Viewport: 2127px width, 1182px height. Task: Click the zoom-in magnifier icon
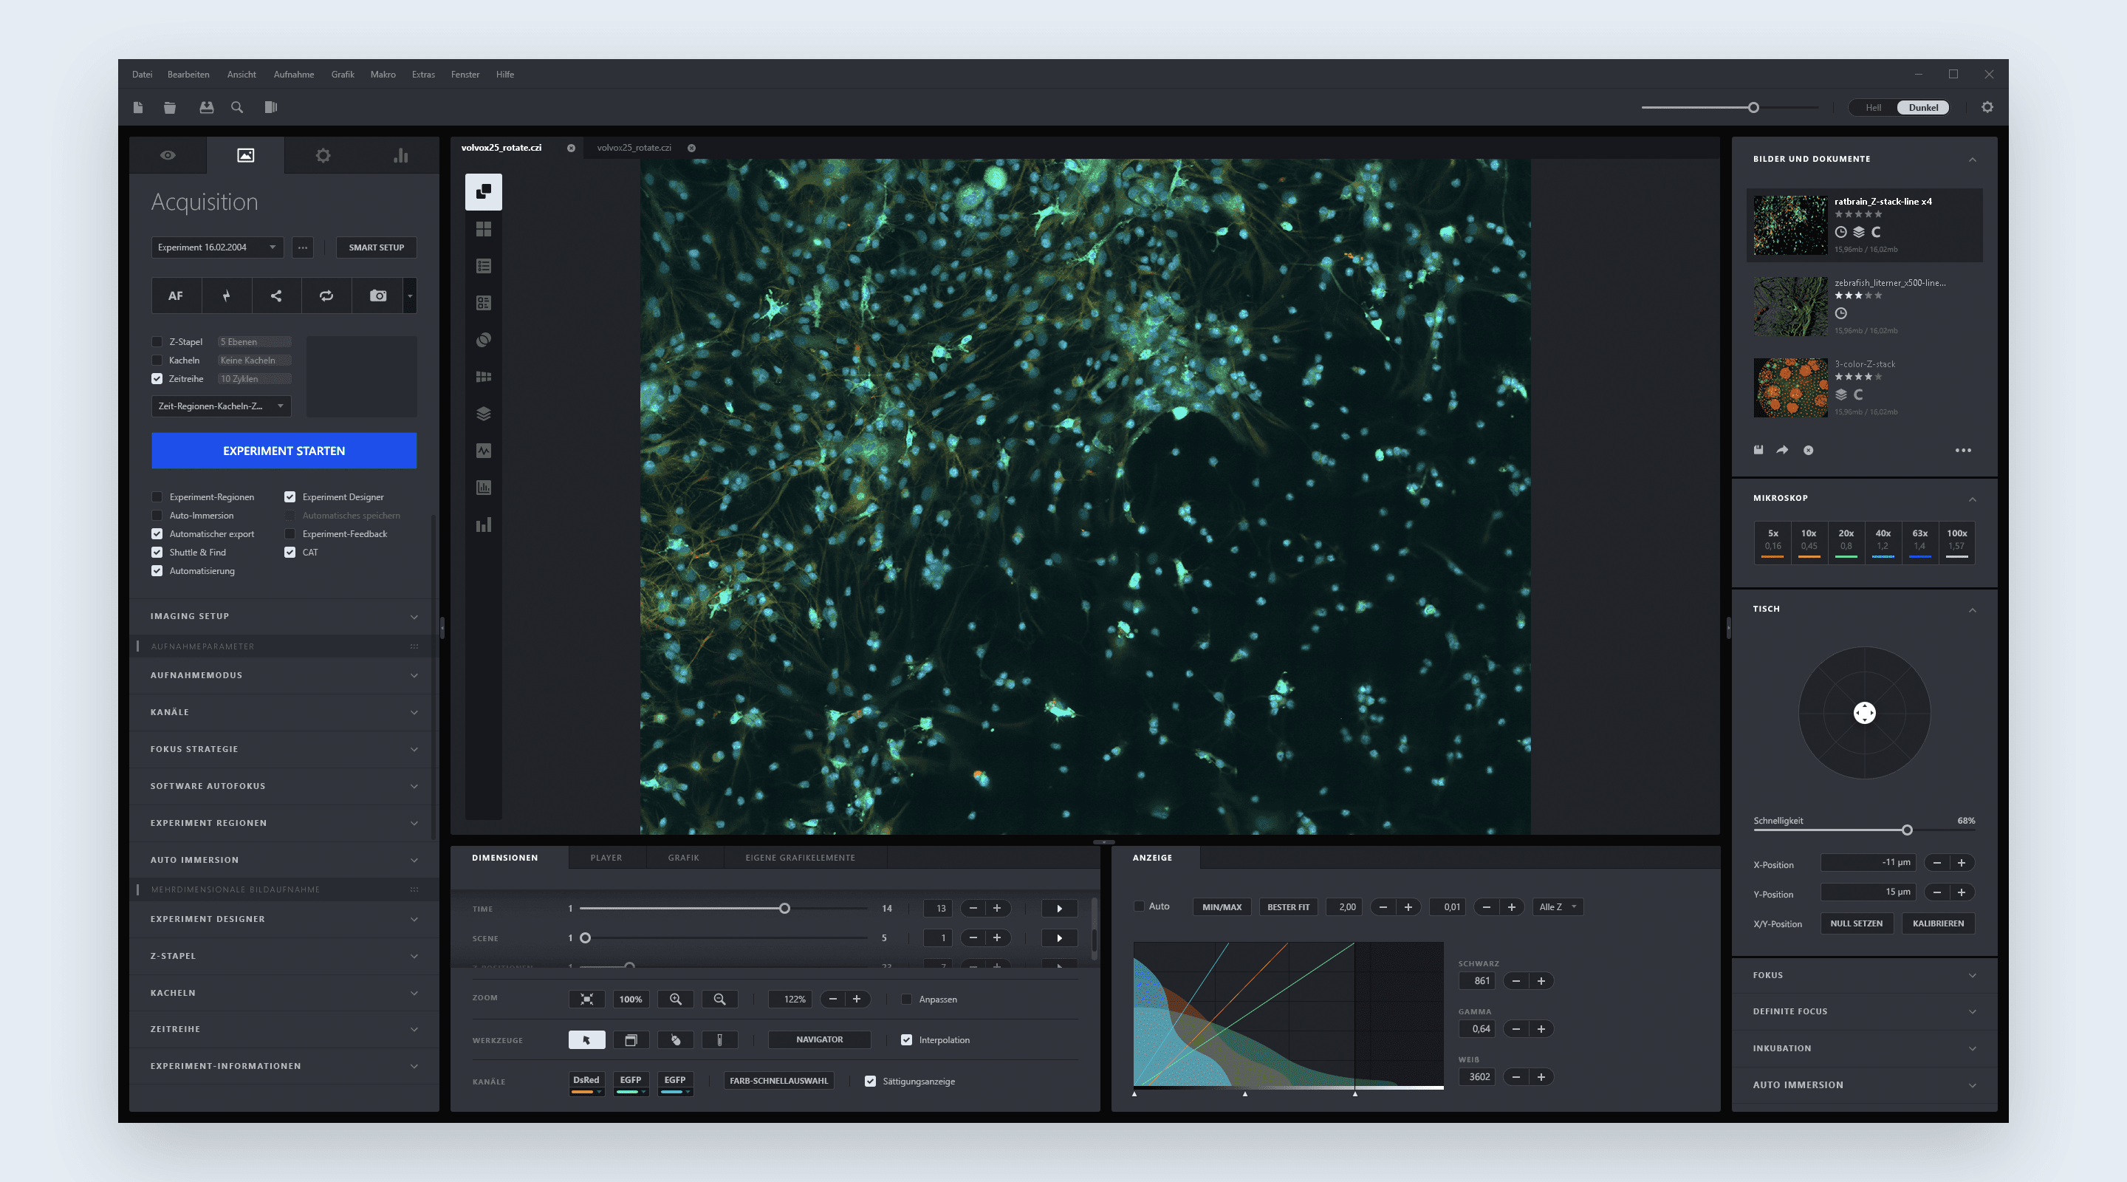click(676, 1000)
